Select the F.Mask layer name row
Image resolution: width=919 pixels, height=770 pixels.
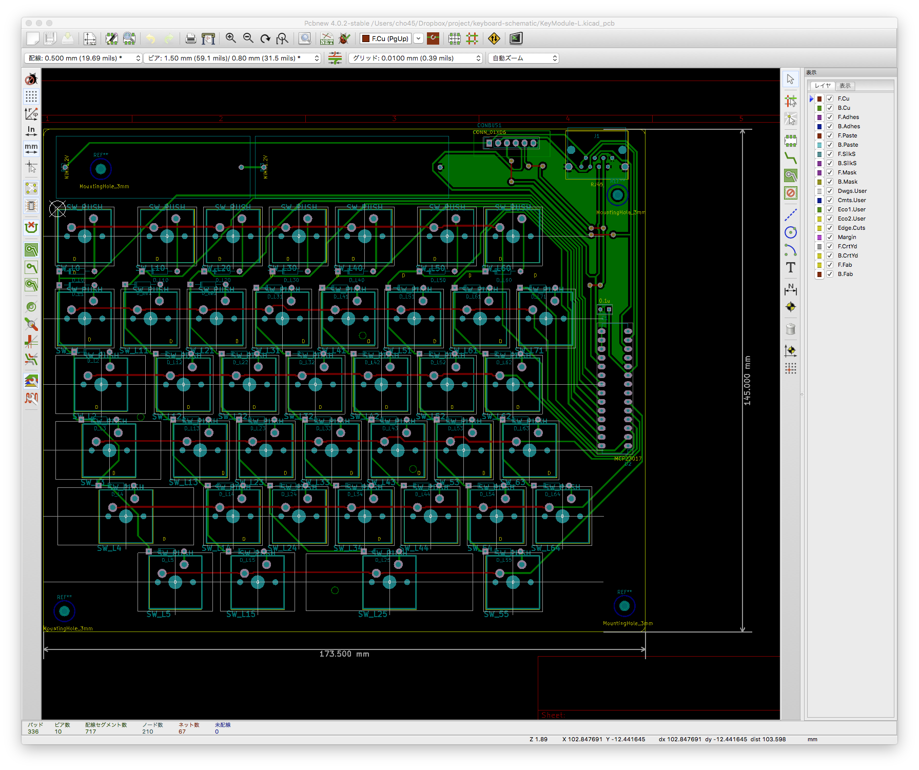pos(847,172)
